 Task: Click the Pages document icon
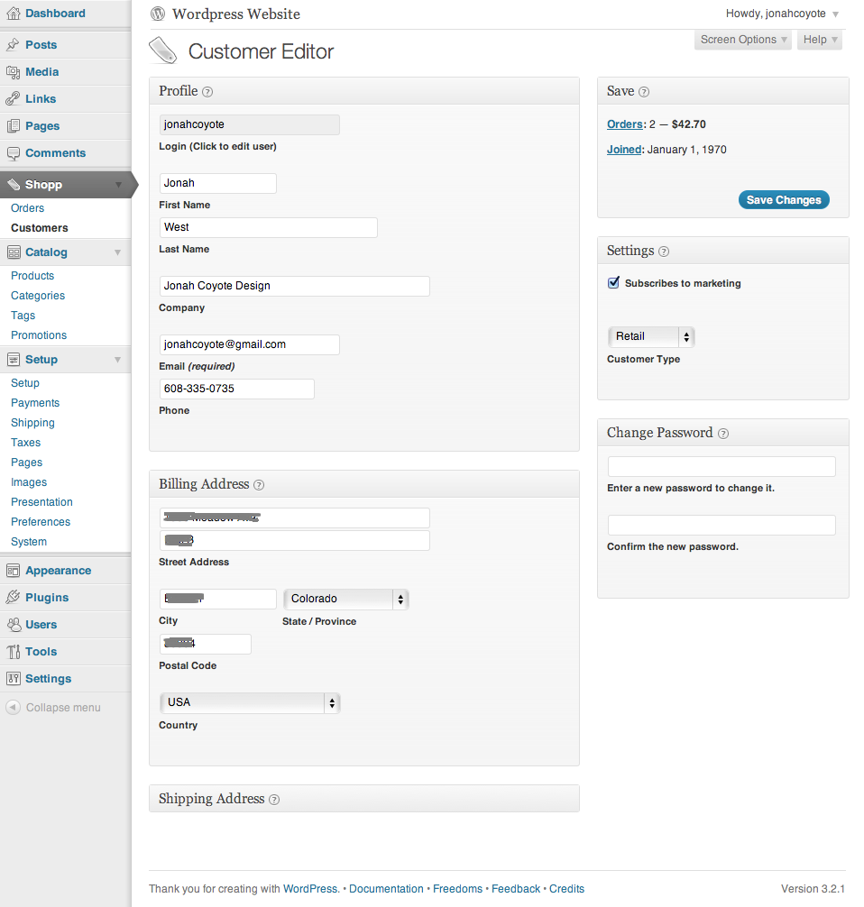coord(13,125)
